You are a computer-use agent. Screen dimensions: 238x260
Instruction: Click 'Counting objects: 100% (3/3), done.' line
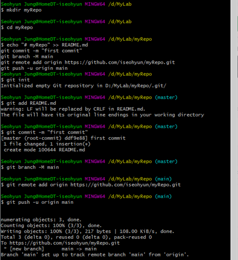pos(51,226)
